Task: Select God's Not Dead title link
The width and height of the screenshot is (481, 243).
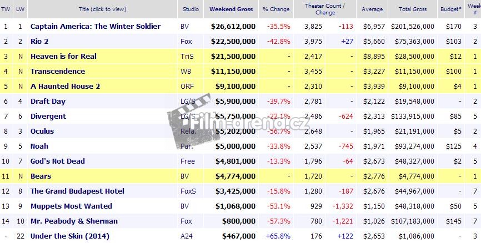Action: coord(57,161)
